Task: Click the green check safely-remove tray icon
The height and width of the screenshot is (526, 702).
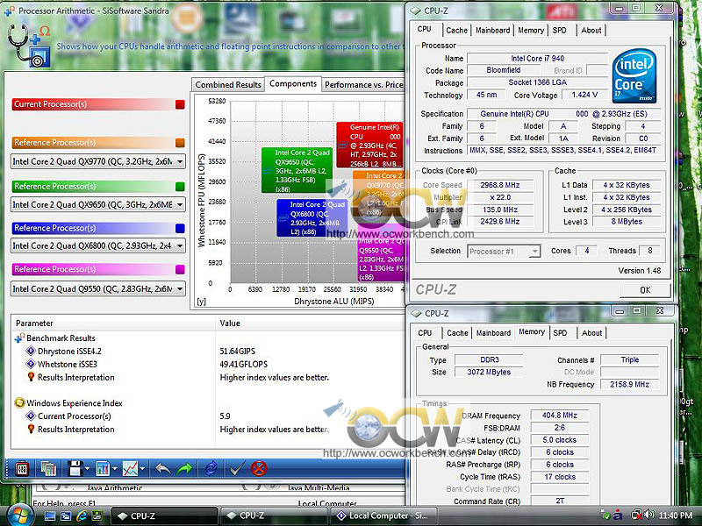Action: coord(605,515)
